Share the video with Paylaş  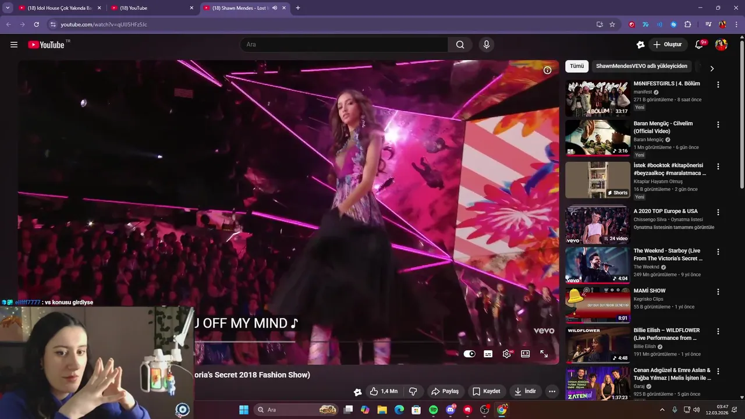click(445, 392)
